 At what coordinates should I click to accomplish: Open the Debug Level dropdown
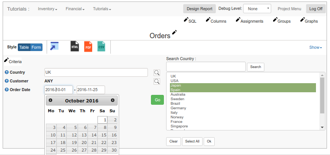[x=257, y=9]
